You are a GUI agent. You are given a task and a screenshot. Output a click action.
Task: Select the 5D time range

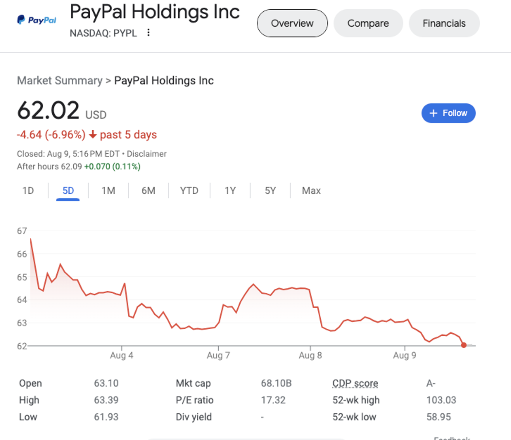point(68,190)
